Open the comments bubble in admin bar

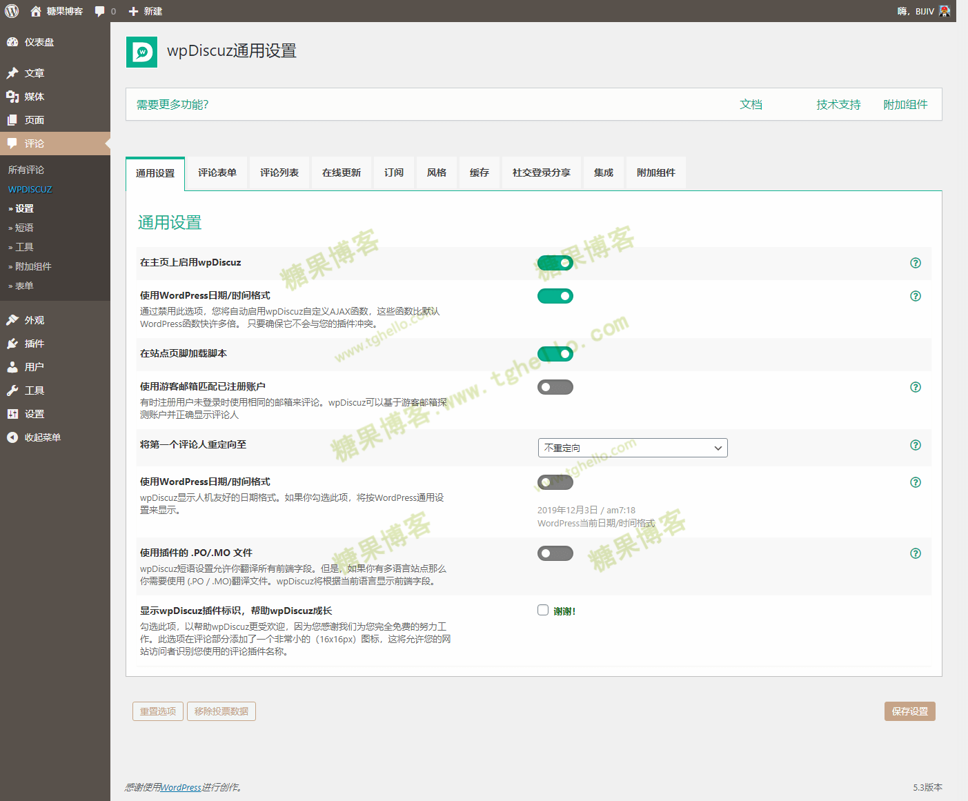coord(100,11)
